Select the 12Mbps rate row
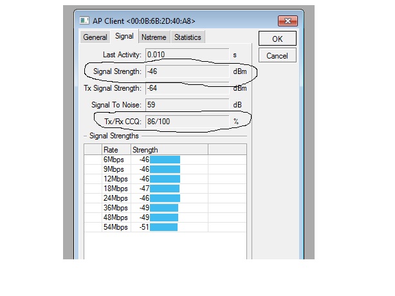395x296 pixels. click(165, 179)
